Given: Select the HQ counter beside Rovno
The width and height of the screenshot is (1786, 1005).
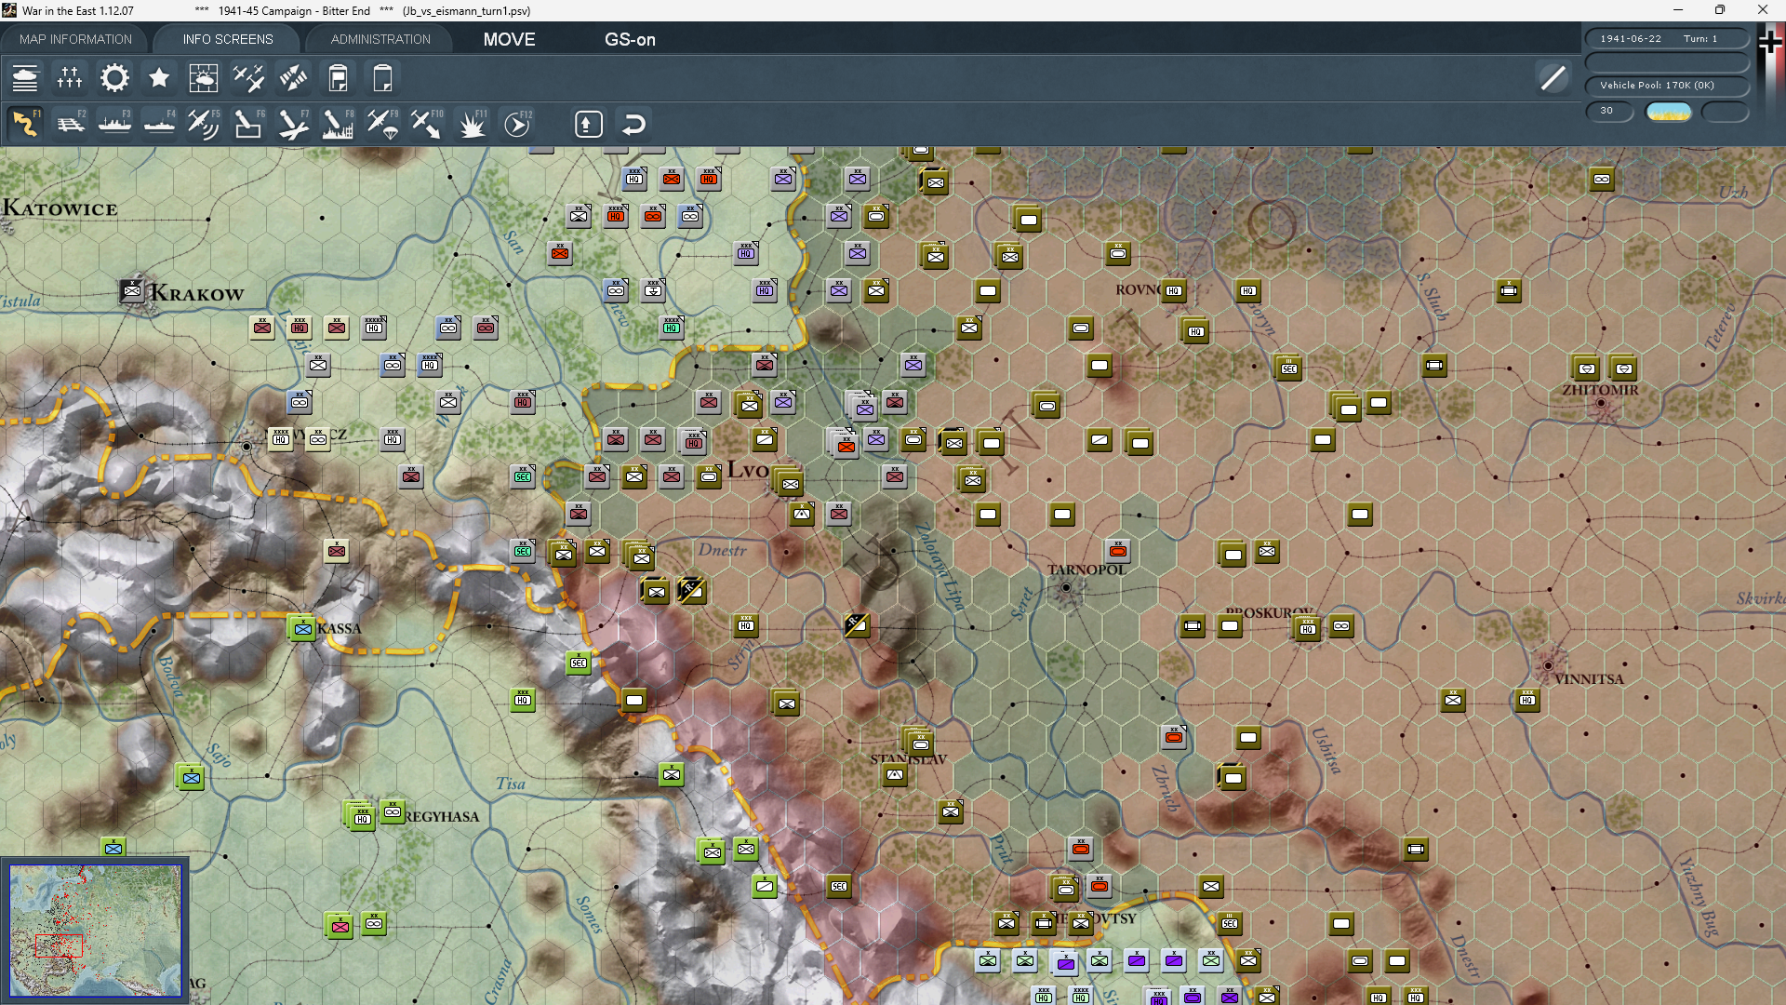Looking at the screenshot, I should [x=1174, y=290].
